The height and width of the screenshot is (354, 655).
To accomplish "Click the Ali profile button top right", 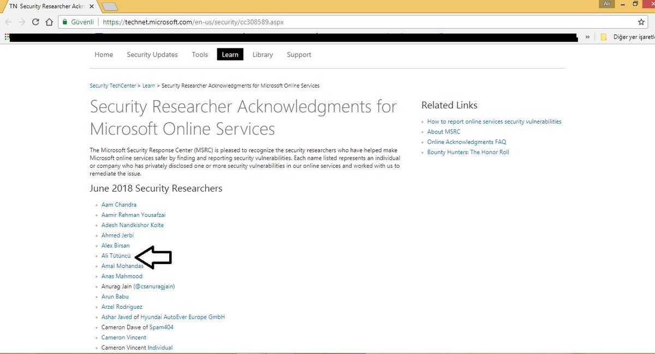I will [x=606, y=4].
